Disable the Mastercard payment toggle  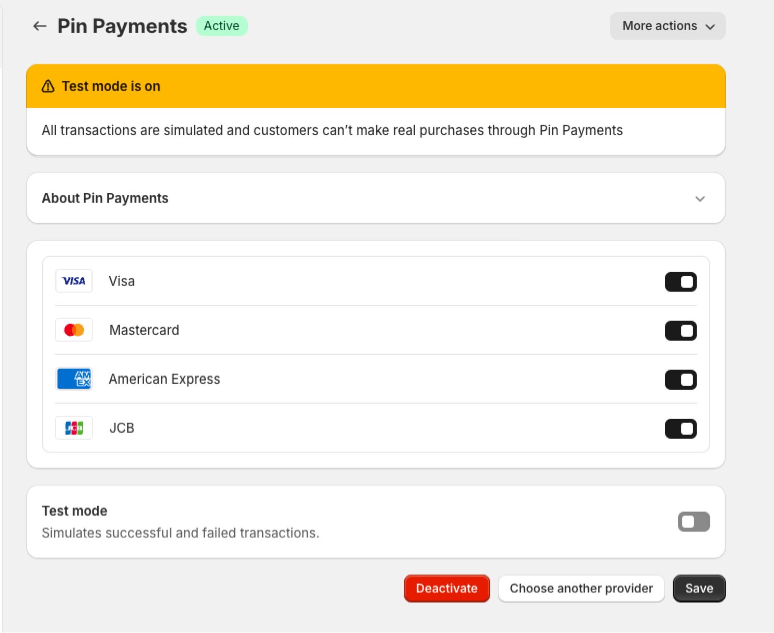click(x=681, y=331)
